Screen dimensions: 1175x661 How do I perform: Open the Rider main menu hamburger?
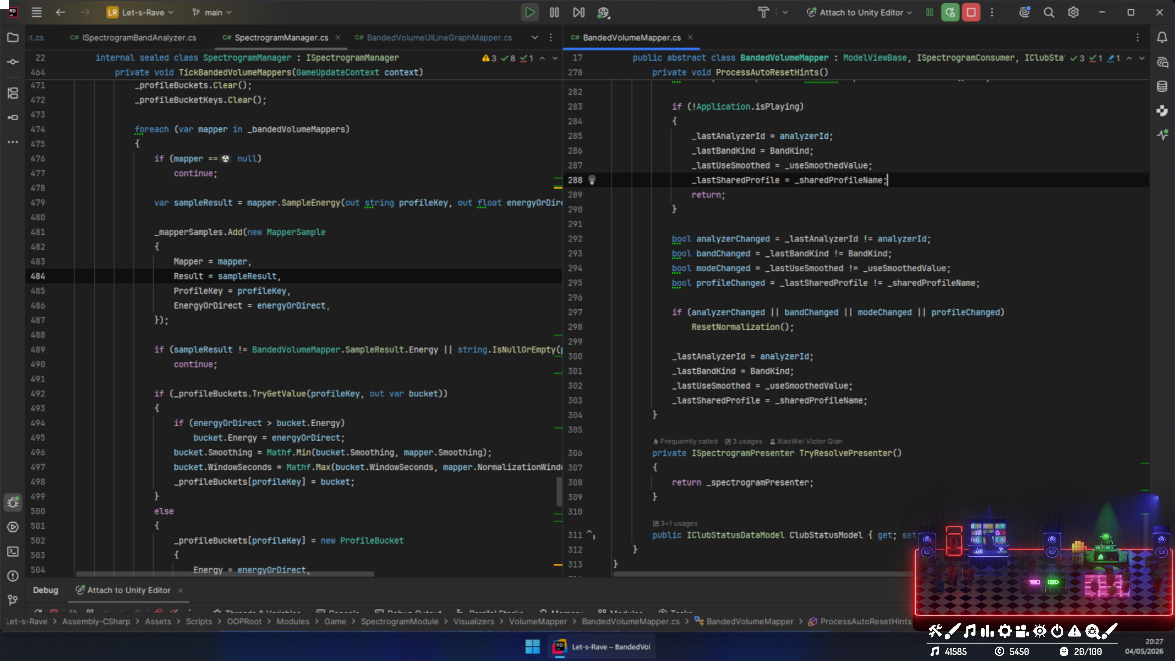click(36, 12)
